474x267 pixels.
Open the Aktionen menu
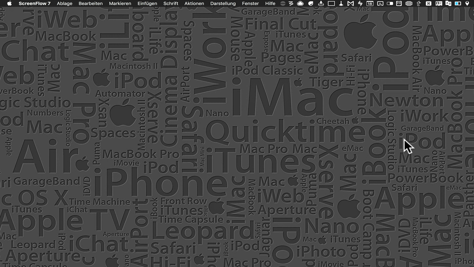tap(194, 3)
